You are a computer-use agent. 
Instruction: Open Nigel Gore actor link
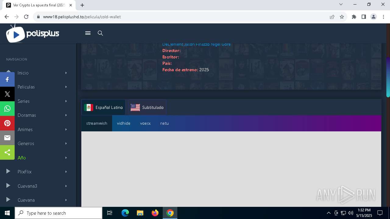click(x=221, y=44)
